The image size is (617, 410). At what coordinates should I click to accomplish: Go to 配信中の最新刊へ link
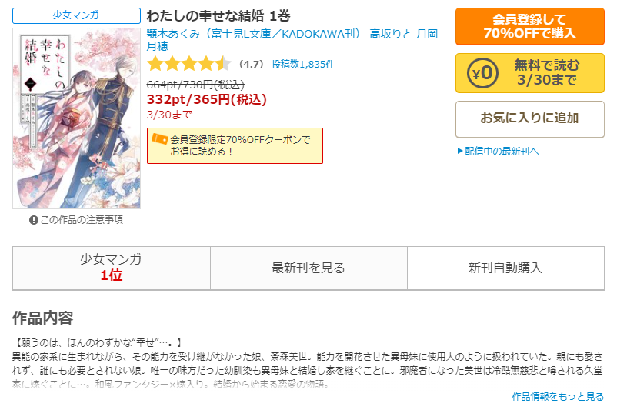502,151
